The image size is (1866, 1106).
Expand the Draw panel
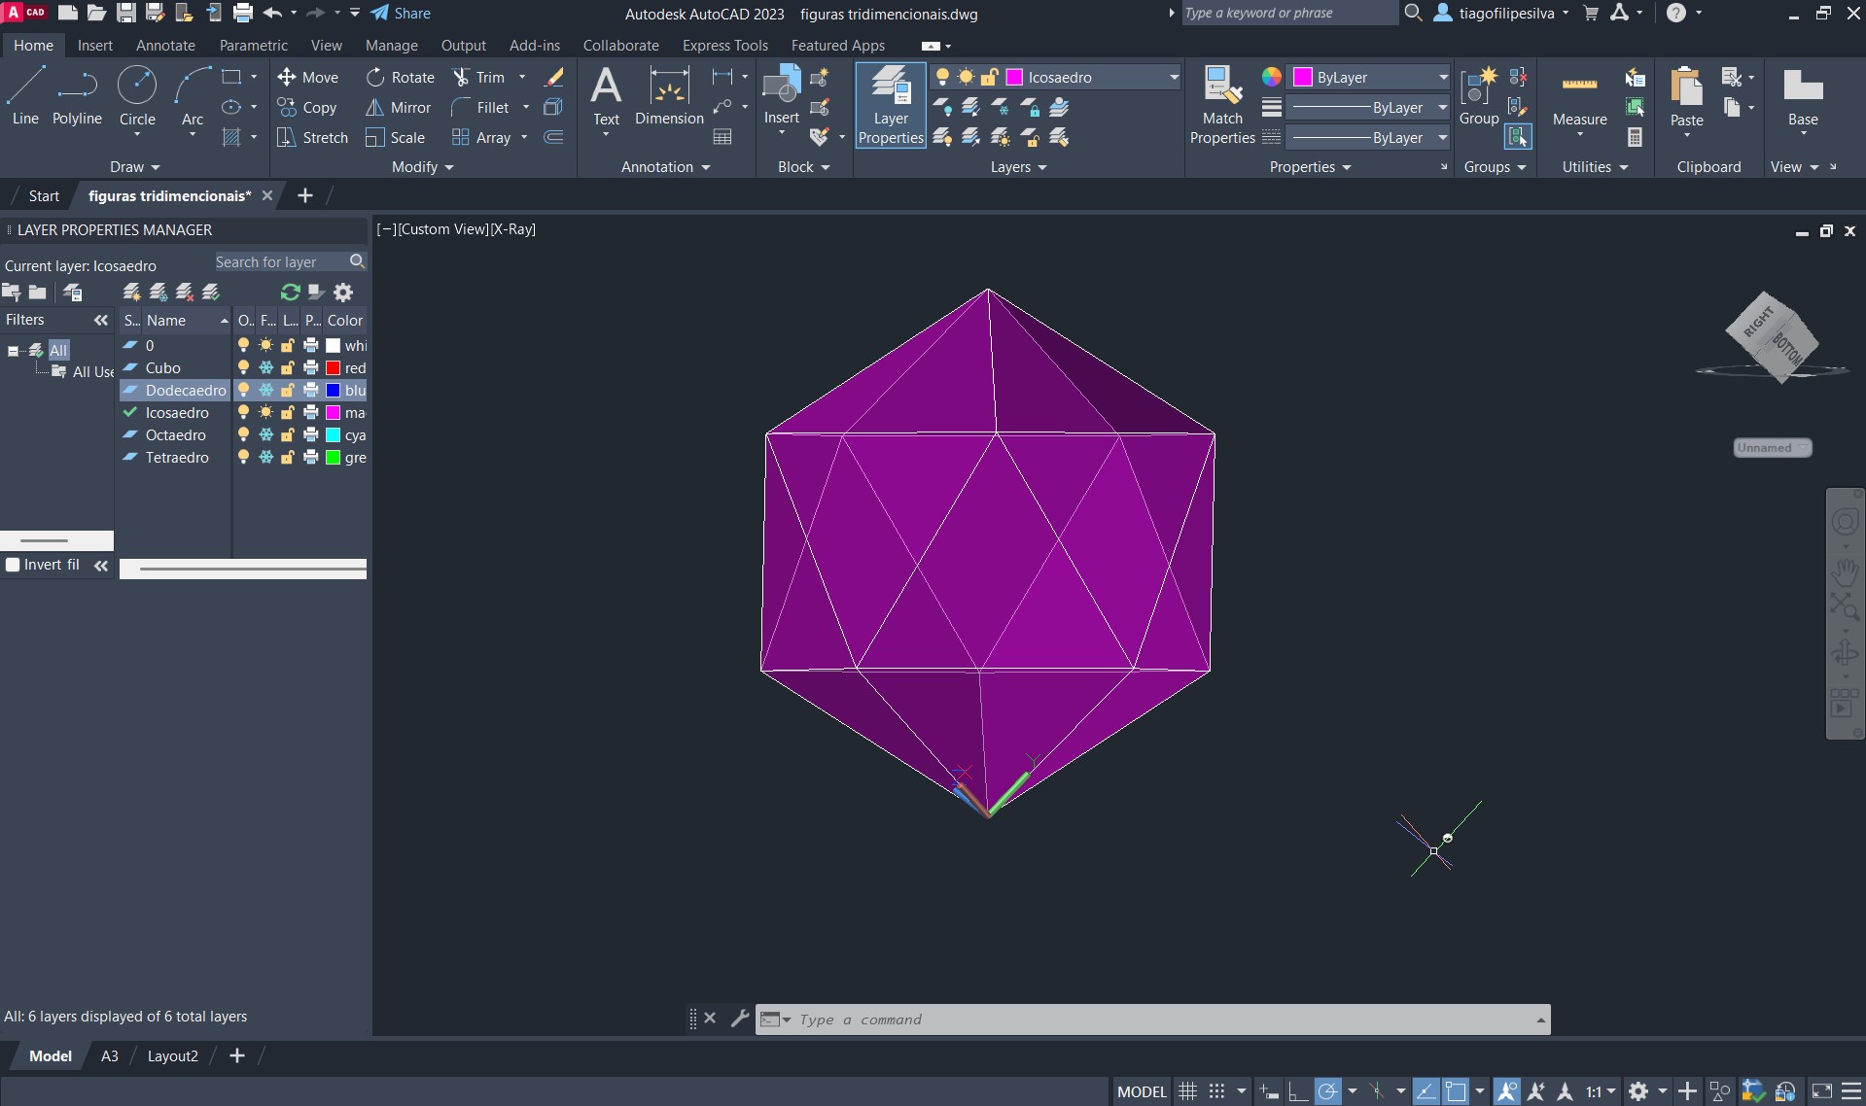(x=134, y=167)
